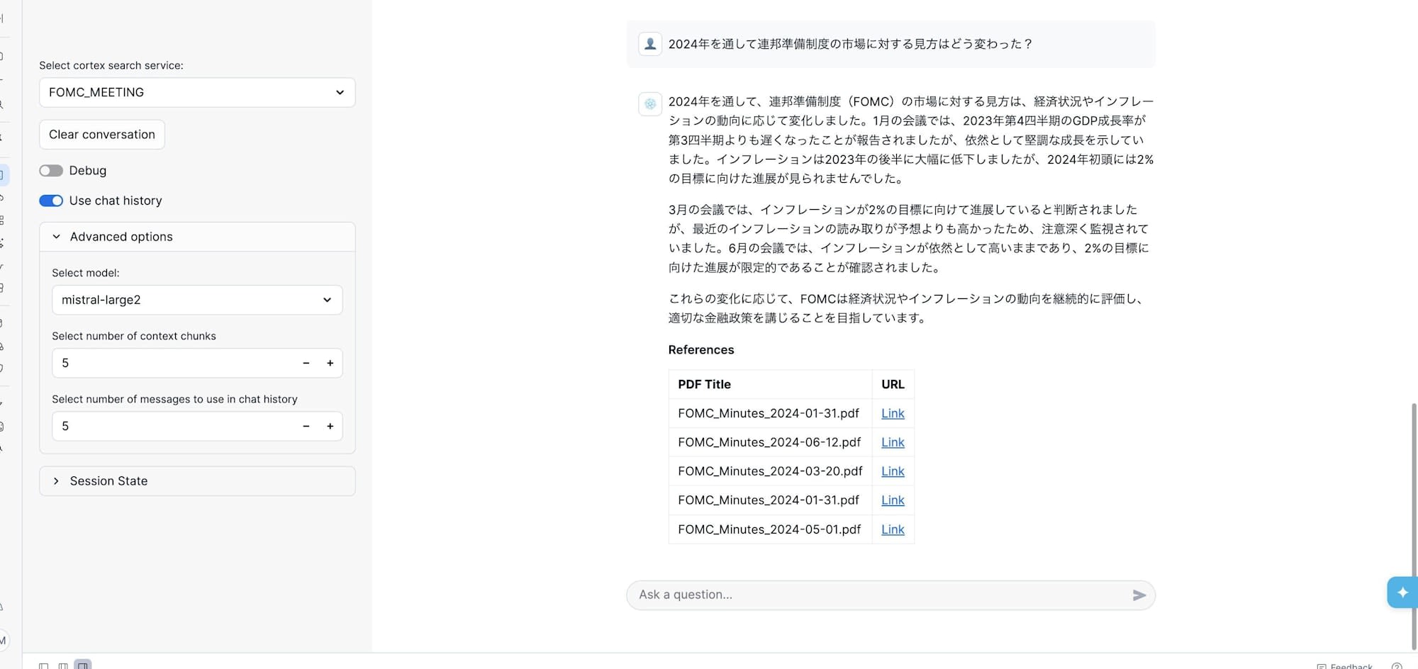Viewport: 1418px width, 669px height.
Task: Select the highlighted right-panel layout icon
Action: tap(83, 665)
